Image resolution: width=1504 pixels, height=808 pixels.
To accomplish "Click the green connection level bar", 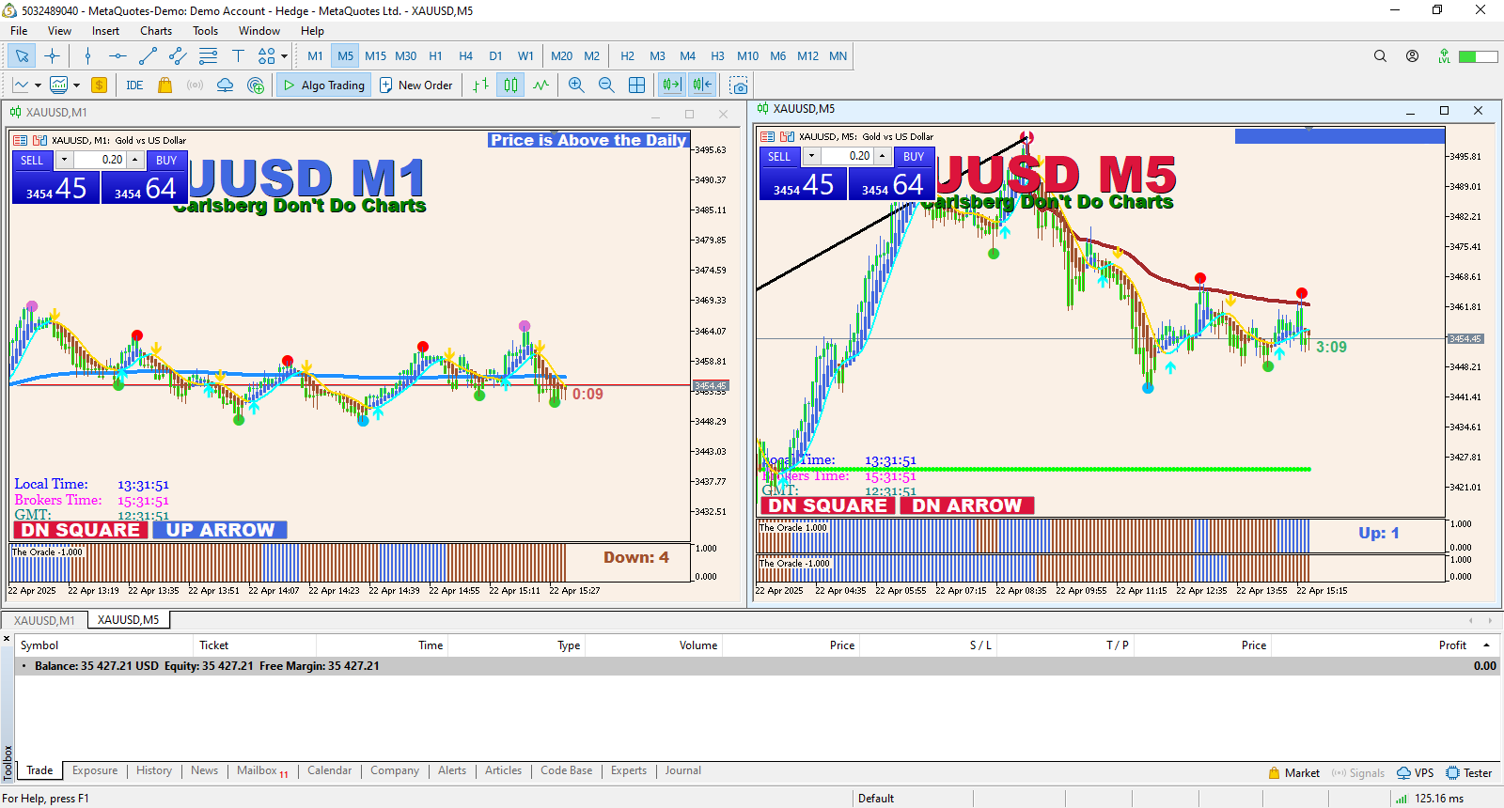I will (1479, 56).
